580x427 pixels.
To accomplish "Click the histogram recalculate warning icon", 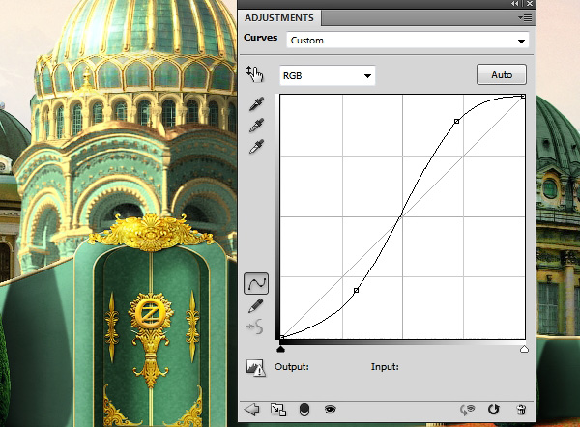I will (x=256, y=367).
